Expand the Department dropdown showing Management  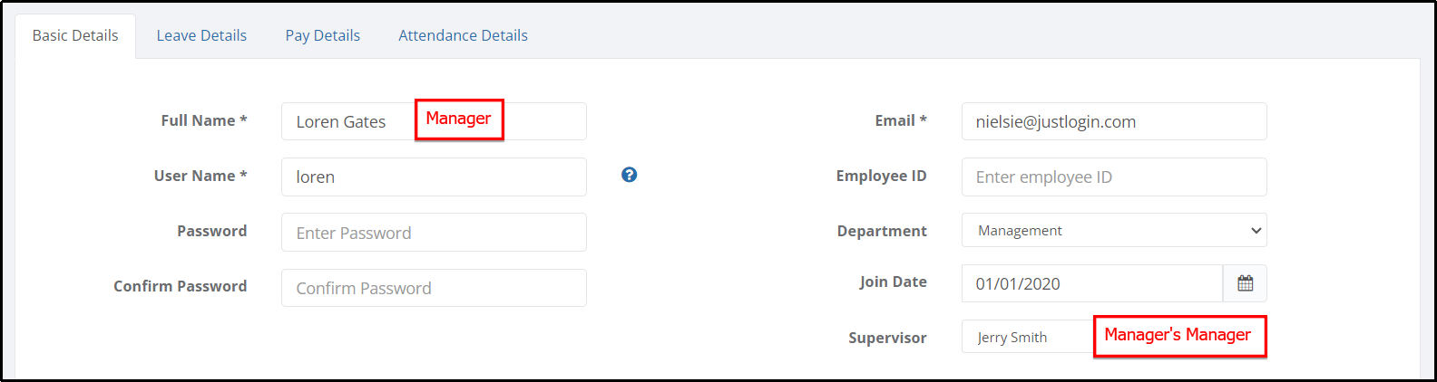(1114, 231)
